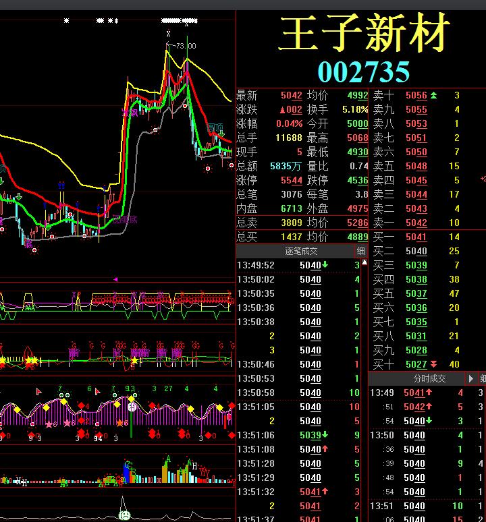Select the 13:49 5041 row in 分时成交
Image resolution: width=486 pixels, height=522 pixels.
(x=427, y=393)
